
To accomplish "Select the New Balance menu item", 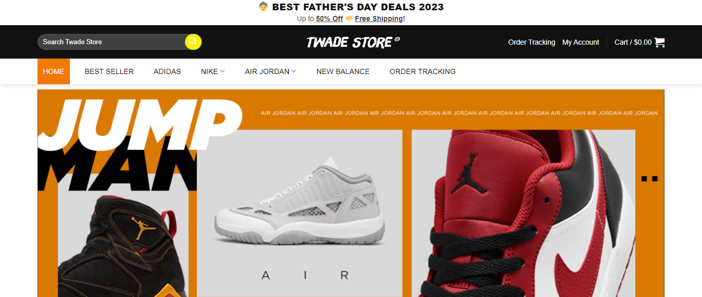I will 343,71.
